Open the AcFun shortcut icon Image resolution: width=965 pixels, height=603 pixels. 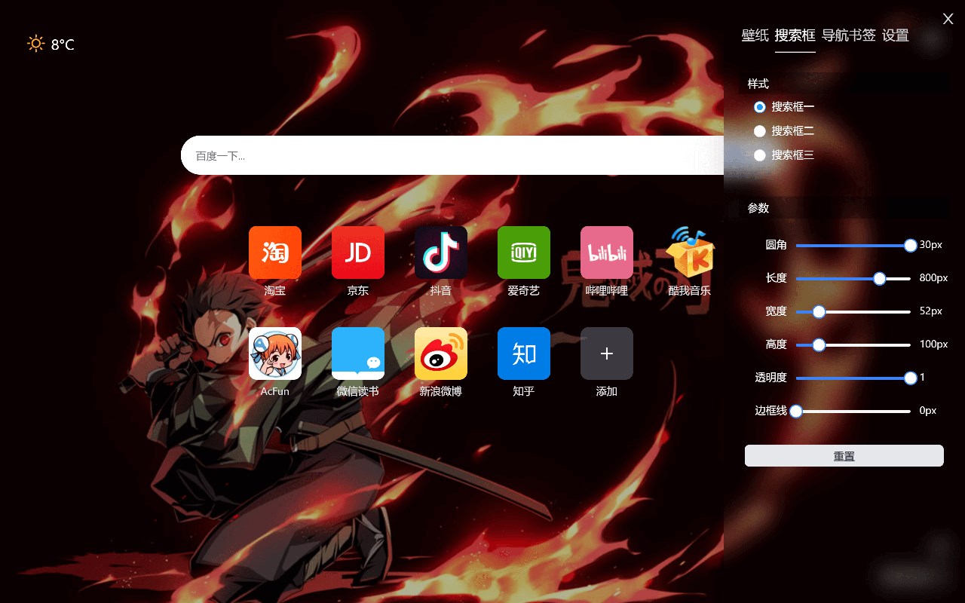click(x=275, y=354)
